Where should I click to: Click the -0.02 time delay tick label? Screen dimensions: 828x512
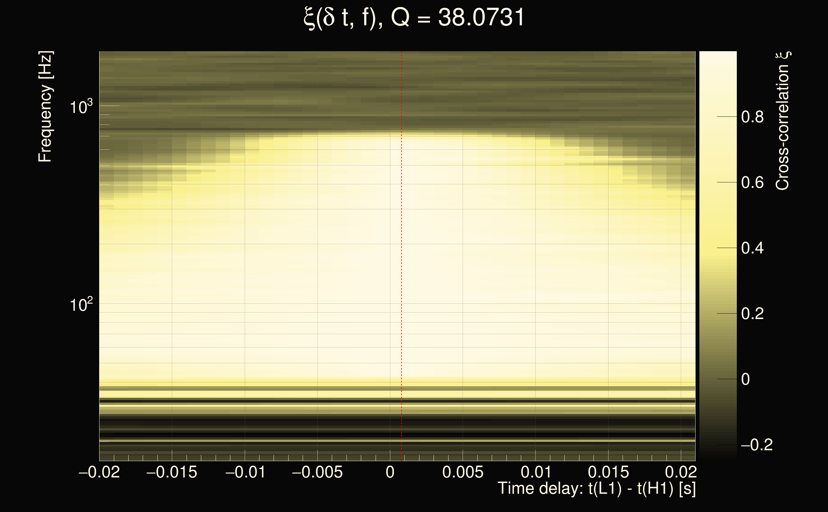pyautogui.click(x=99, y=472)
